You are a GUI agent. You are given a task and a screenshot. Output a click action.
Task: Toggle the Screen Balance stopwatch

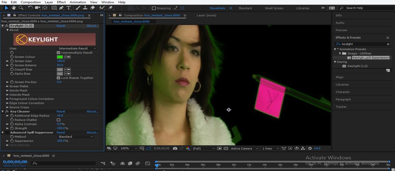point(12,65)
